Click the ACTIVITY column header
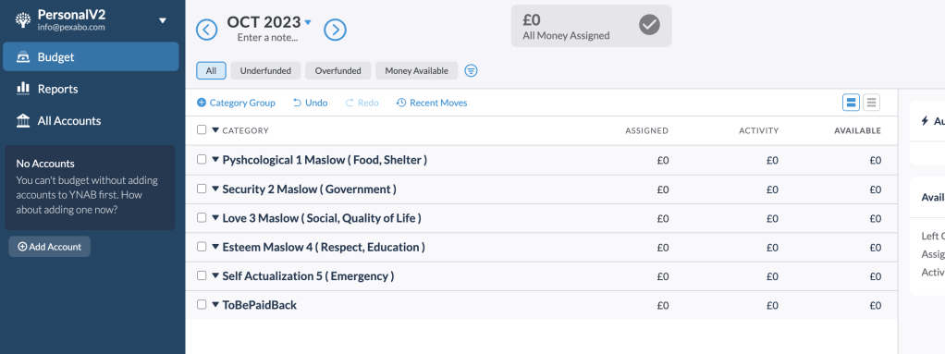The height and width of the screenshot is (354, 945). click(x=759, y=130)
